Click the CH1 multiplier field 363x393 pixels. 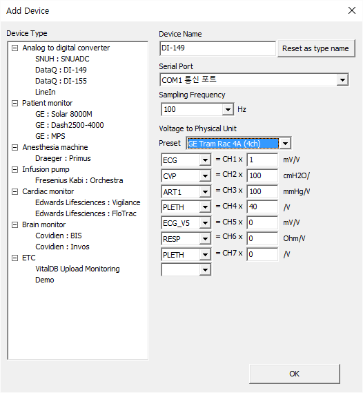point(262,160)
